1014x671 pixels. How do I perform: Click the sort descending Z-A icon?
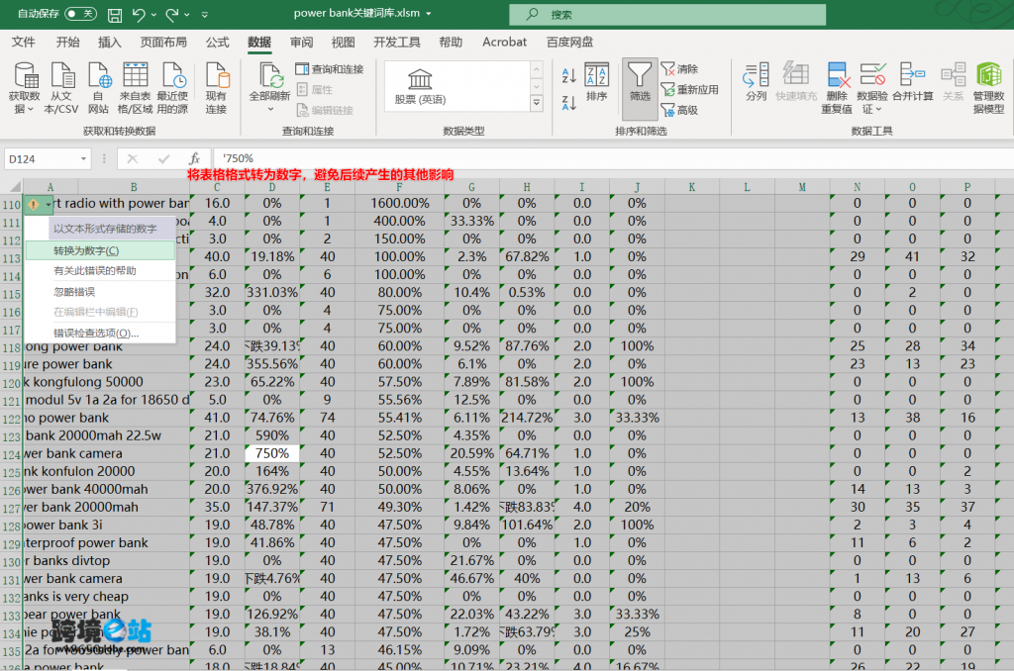[569, 102]
